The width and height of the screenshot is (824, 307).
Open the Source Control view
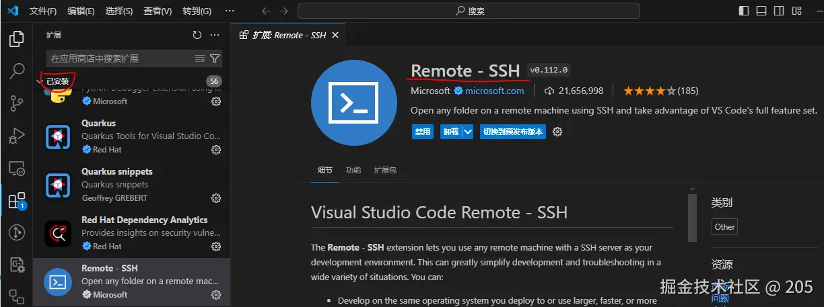pyautogui.click(x=16, y=103)
